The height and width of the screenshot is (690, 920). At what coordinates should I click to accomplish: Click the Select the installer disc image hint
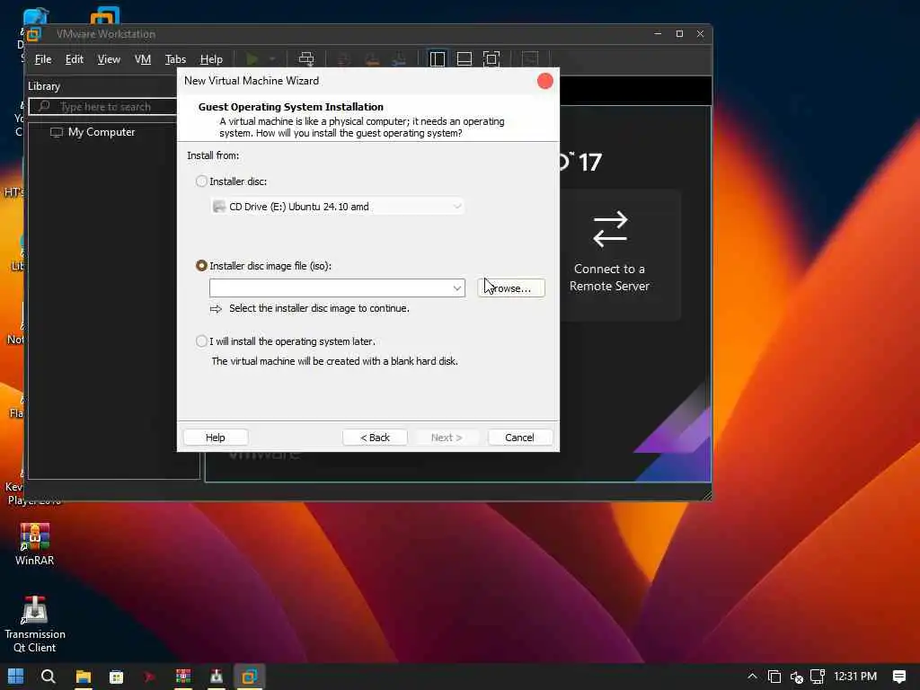319,309
